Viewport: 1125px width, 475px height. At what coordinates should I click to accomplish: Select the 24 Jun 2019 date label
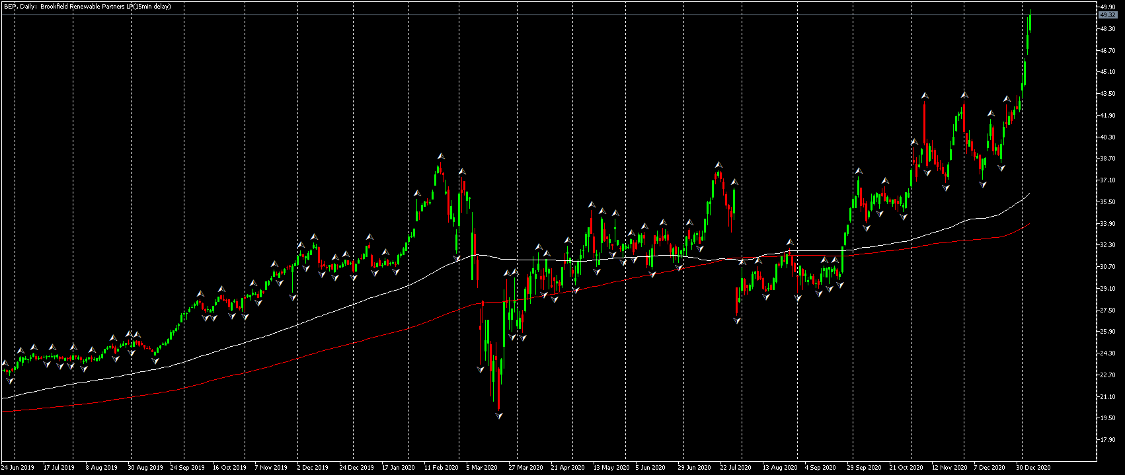[18, 467]
